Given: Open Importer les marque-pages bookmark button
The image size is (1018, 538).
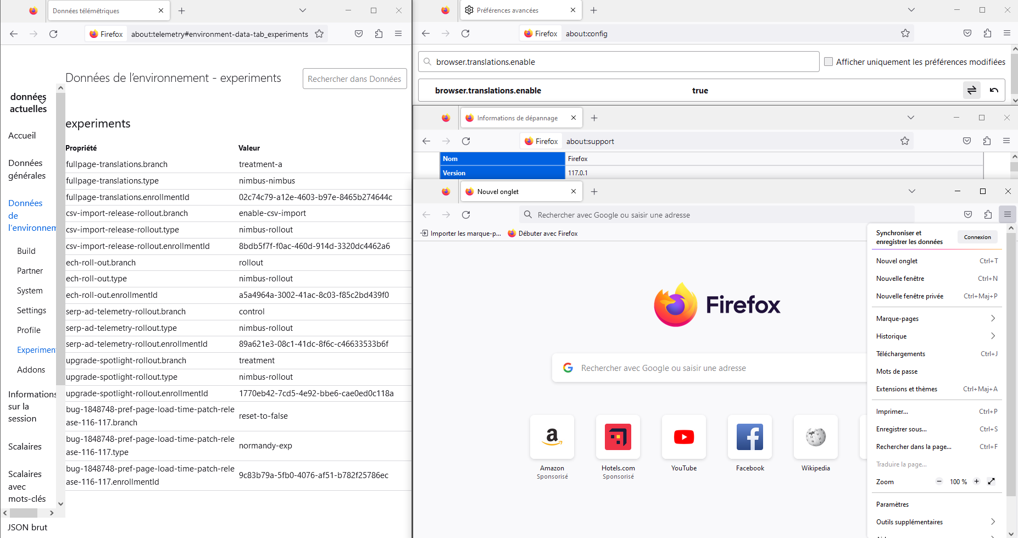Looking at the screenshot, I should [x=461, y=234].
